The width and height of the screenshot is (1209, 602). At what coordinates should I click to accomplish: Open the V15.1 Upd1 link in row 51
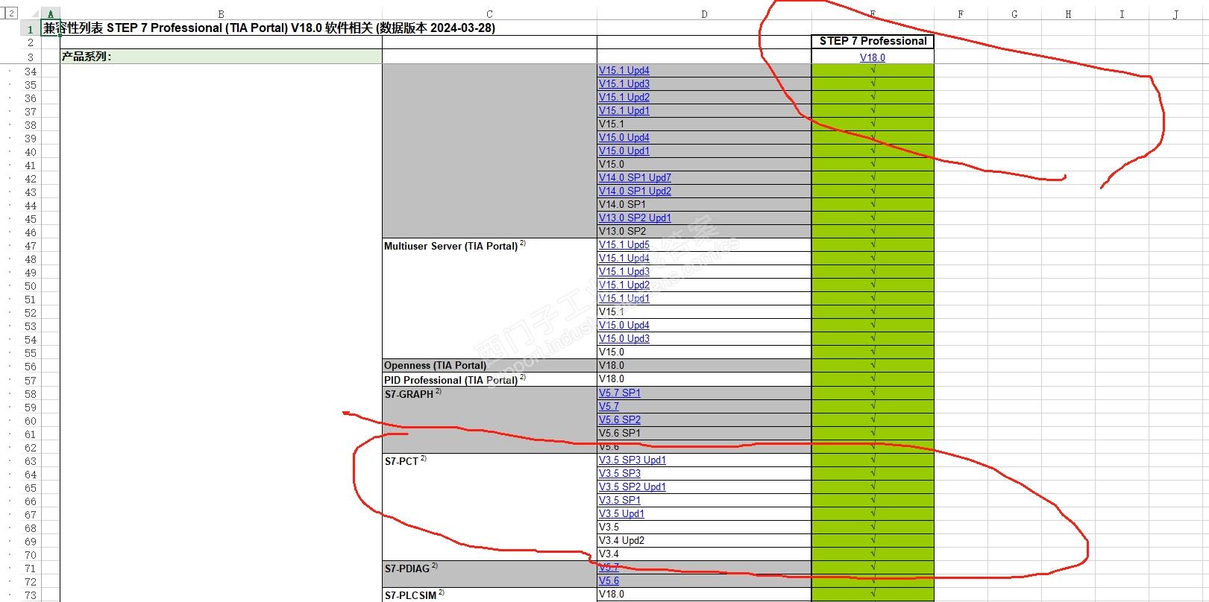pos(624,299)
